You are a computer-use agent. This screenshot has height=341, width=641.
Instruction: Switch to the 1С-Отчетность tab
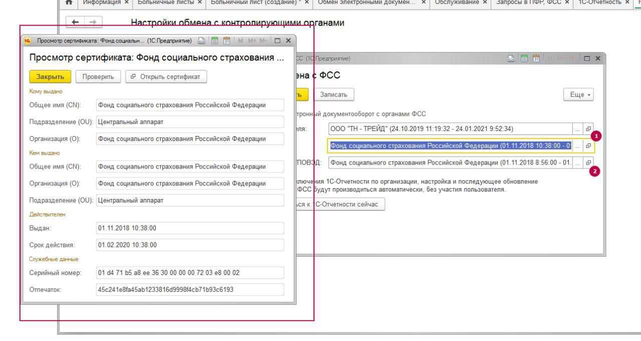click(599, 3)
